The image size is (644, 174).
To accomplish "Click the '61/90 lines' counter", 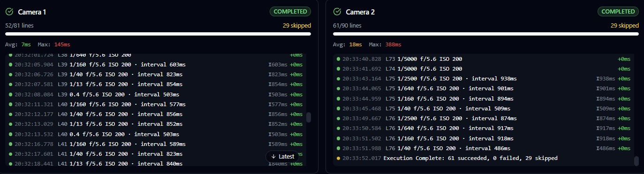I will point(347,25).
